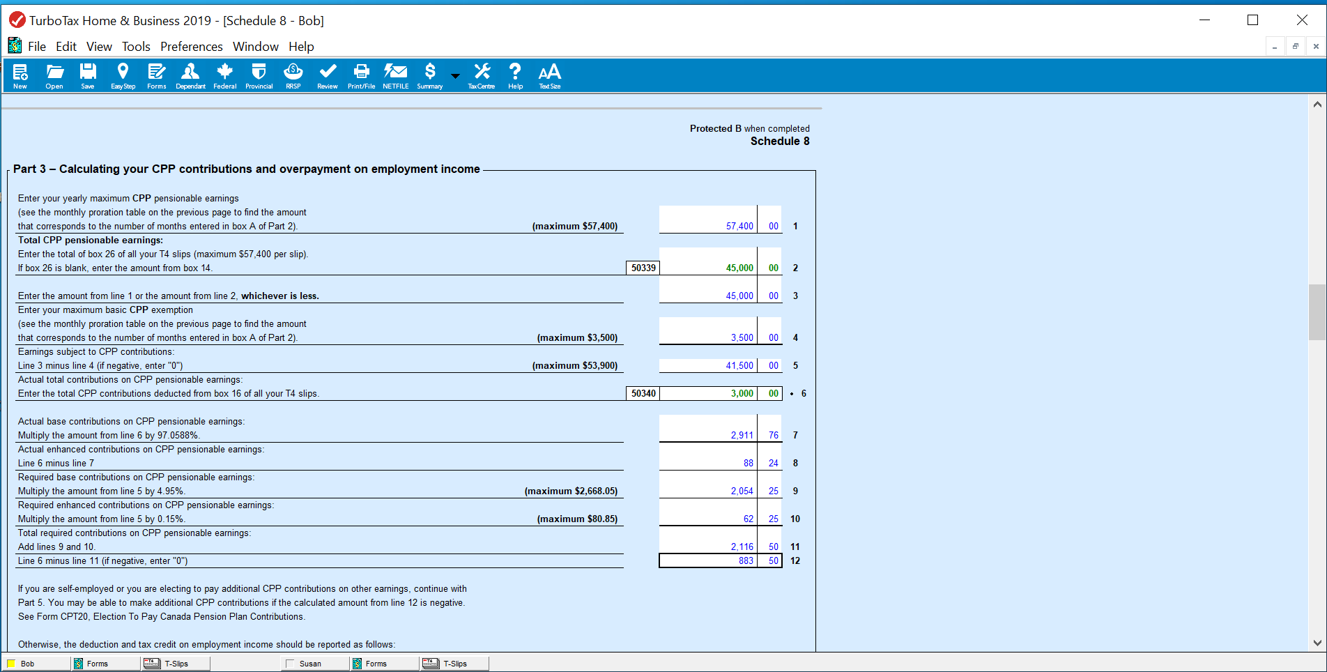1327x672 pixels.
Task: Select line 12 overpayment 883 field
Action: pos(720,560)
